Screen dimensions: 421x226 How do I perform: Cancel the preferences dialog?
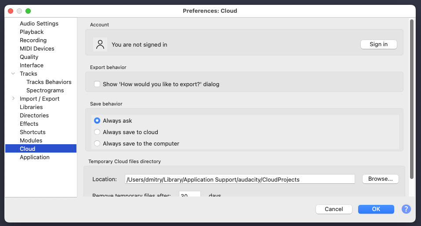(334, 209)
